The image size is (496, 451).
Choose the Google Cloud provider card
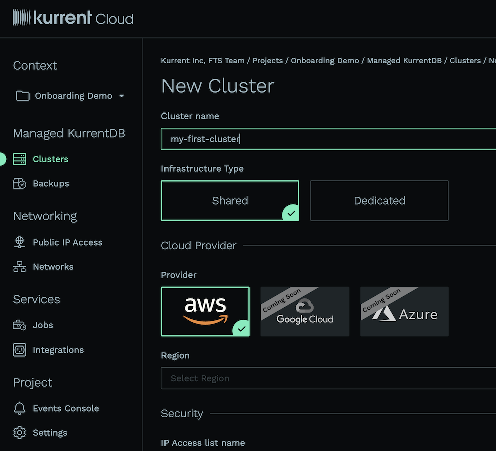pyautogui.click(x=304, y=312)
